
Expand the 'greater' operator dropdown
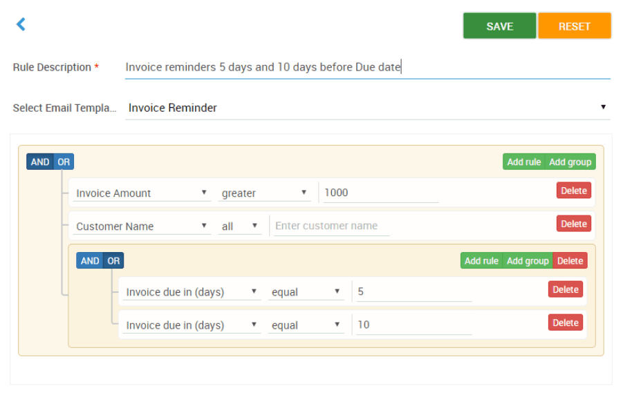point(265,193)
